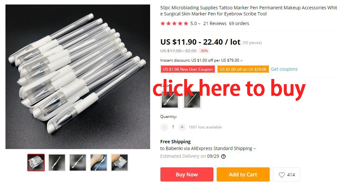This screenshot has width=343, height=186.
Task: Click the Add to Cart button
Action: pyautogui.click(x=243, y=174)
